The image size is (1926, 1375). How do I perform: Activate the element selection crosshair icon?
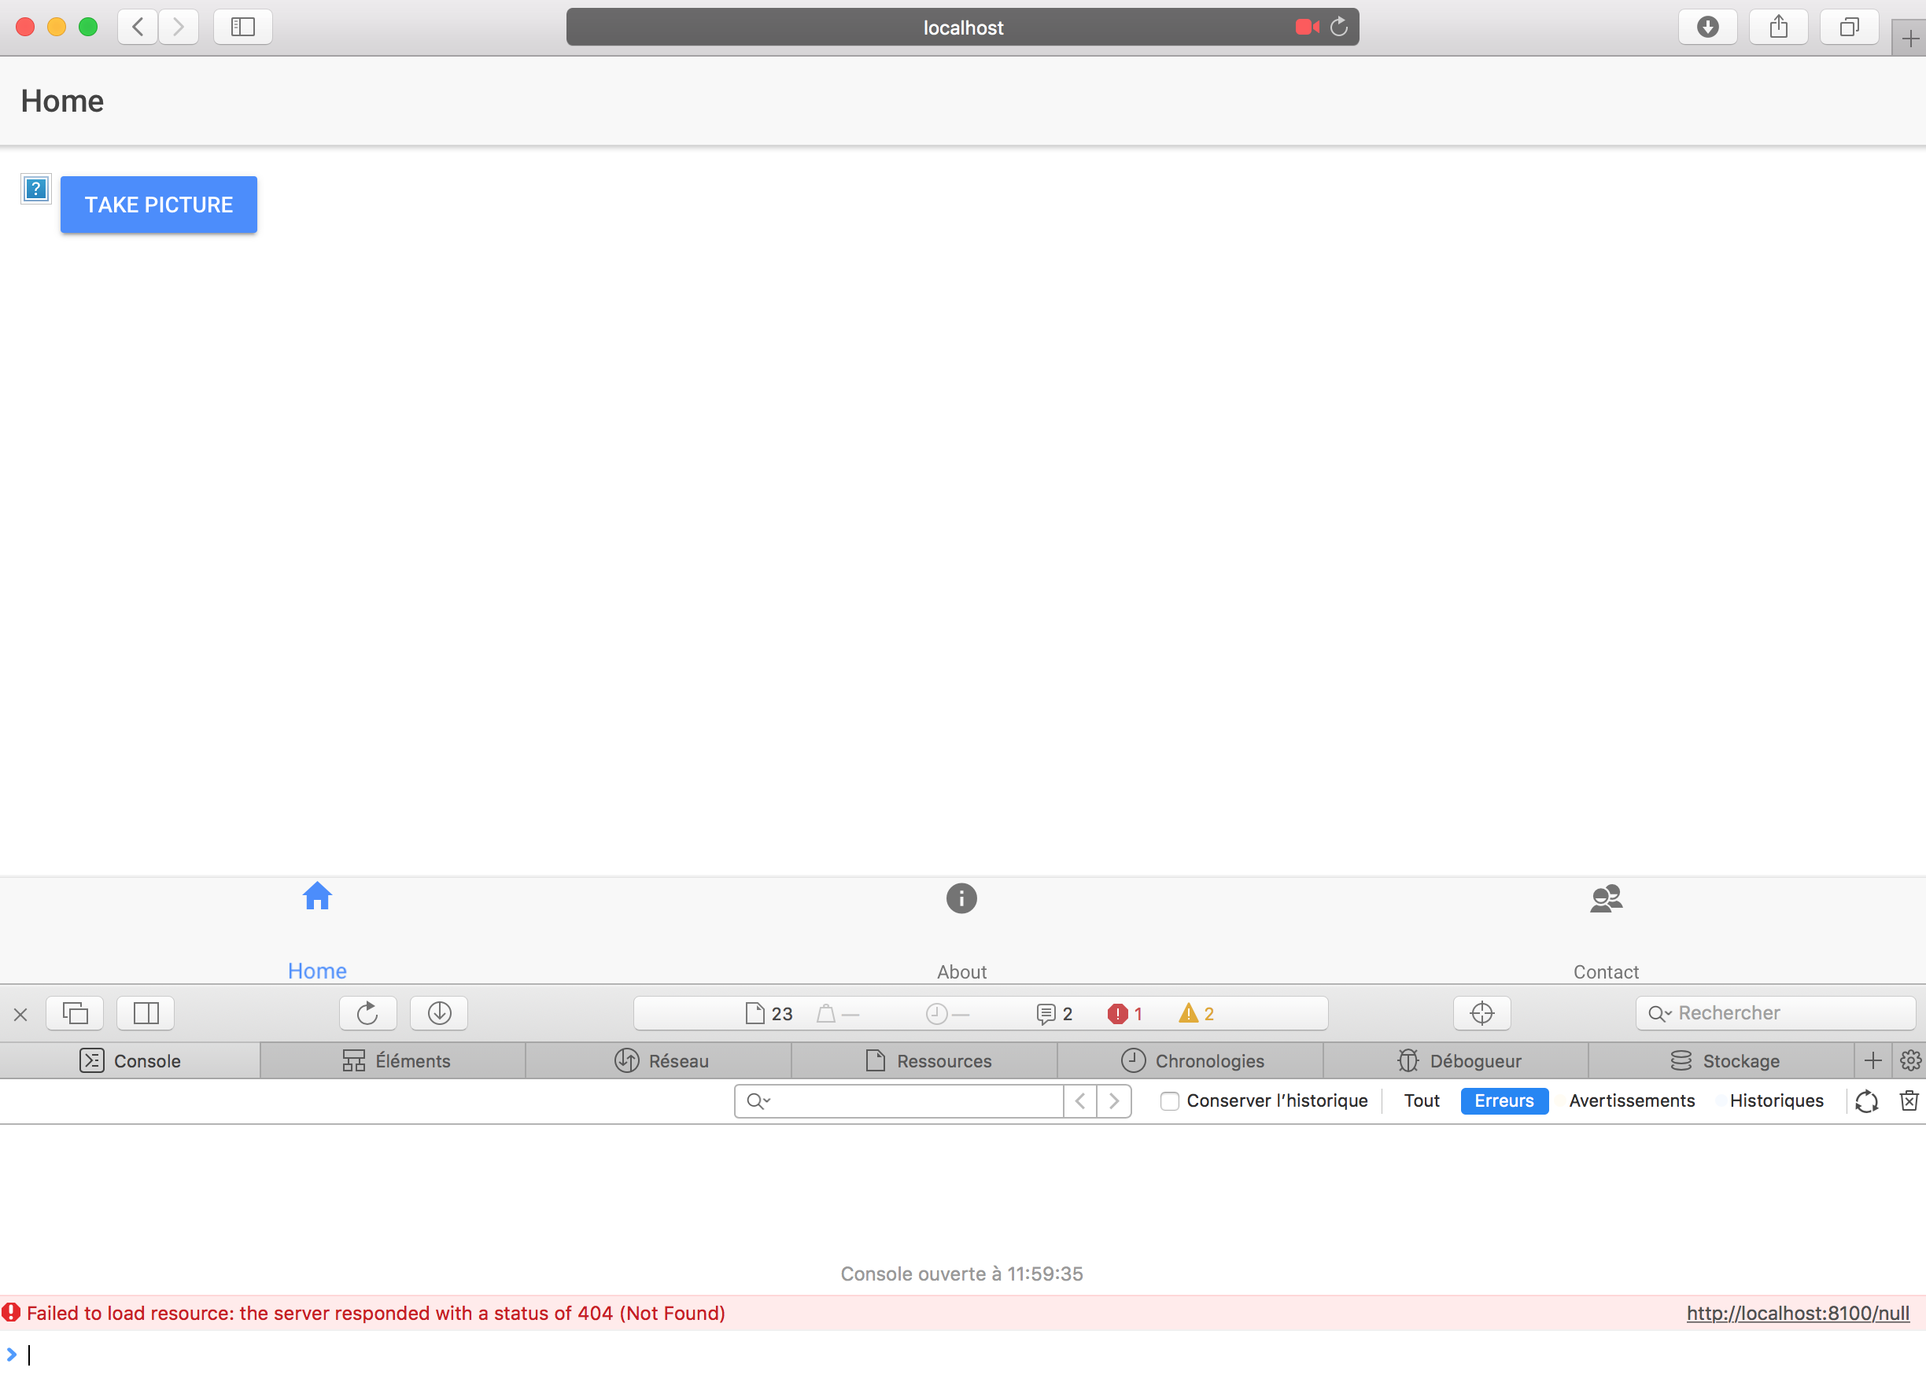click(x=1481, y=1013)
